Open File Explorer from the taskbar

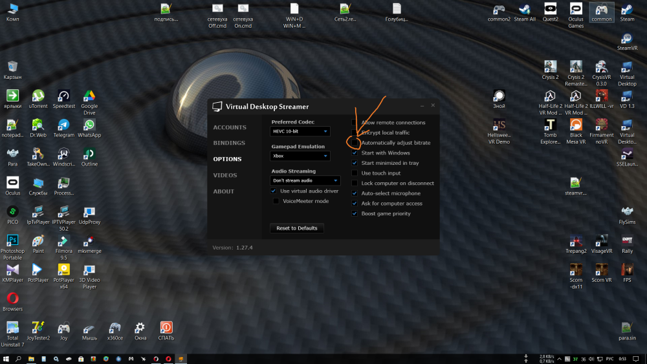(31, 359)
